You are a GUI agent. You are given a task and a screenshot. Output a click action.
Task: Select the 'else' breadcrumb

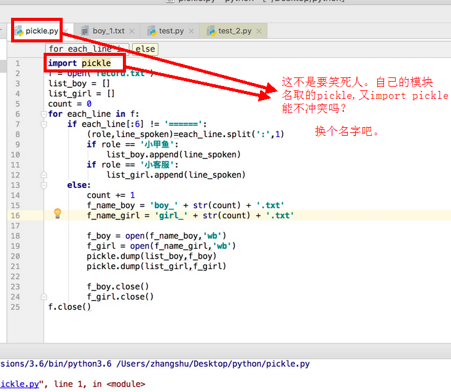(x=145, y=49)
